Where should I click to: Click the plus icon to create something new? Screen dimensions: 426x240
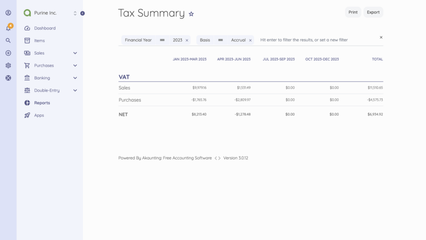point(8,53)
